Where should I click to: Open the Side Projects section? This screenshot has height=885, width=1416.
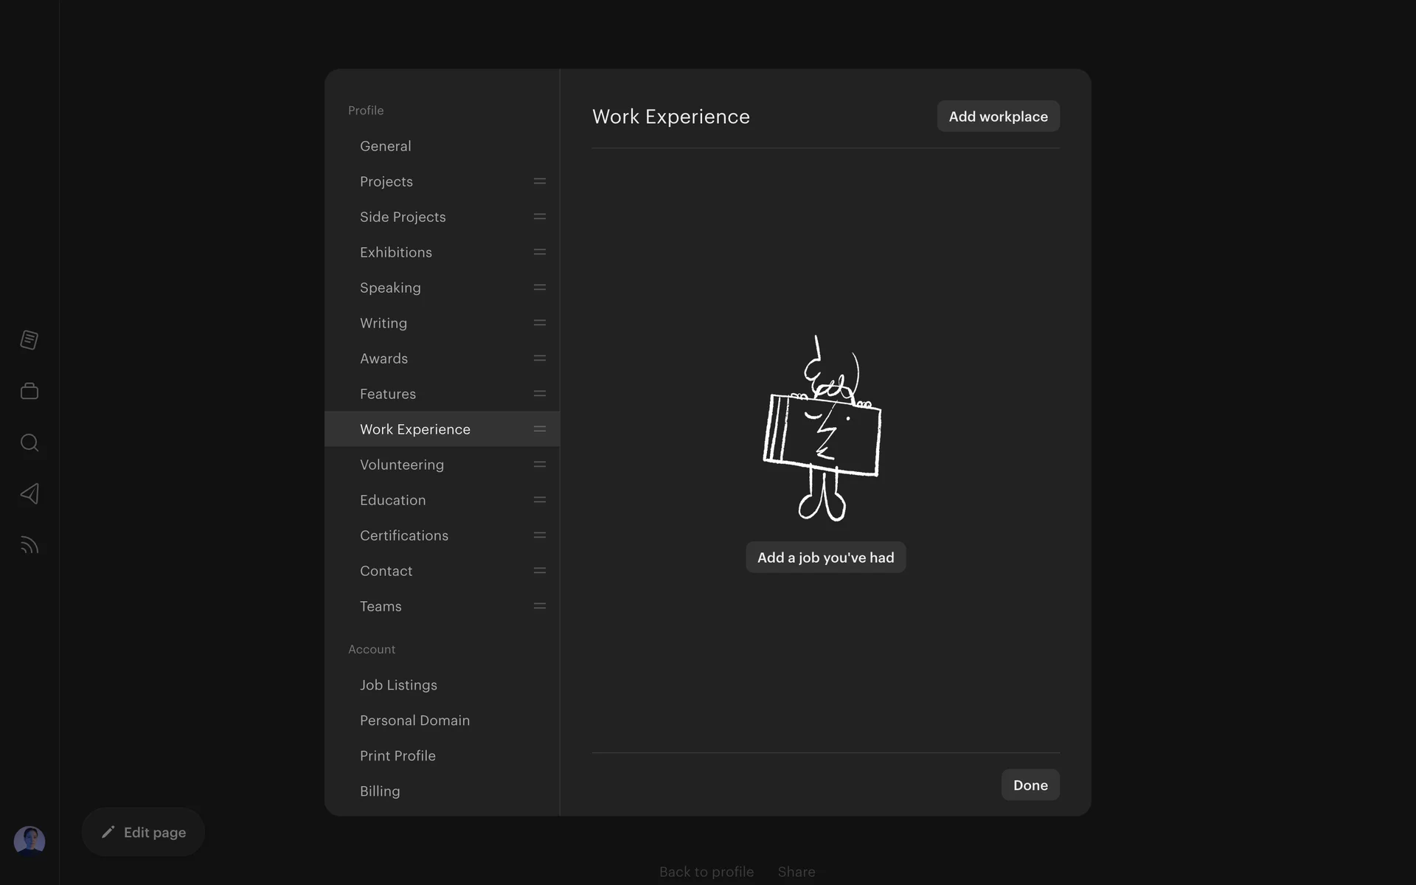403,217
